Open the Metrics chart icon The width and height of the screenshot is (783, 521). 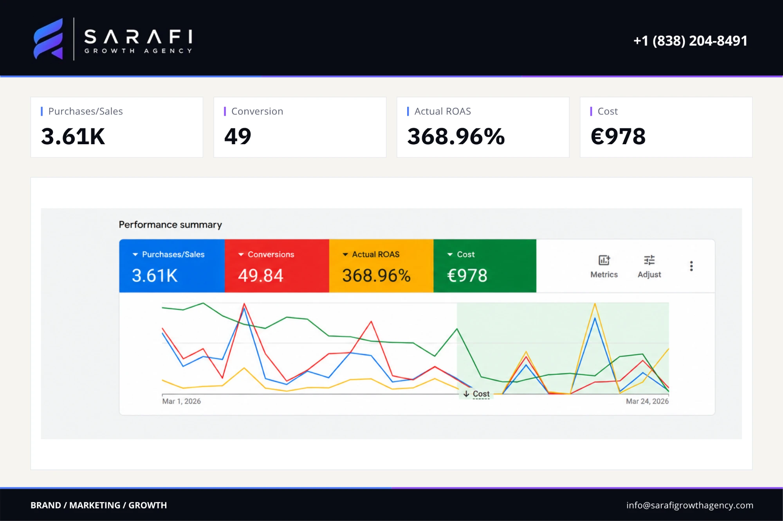click(604, 260)
